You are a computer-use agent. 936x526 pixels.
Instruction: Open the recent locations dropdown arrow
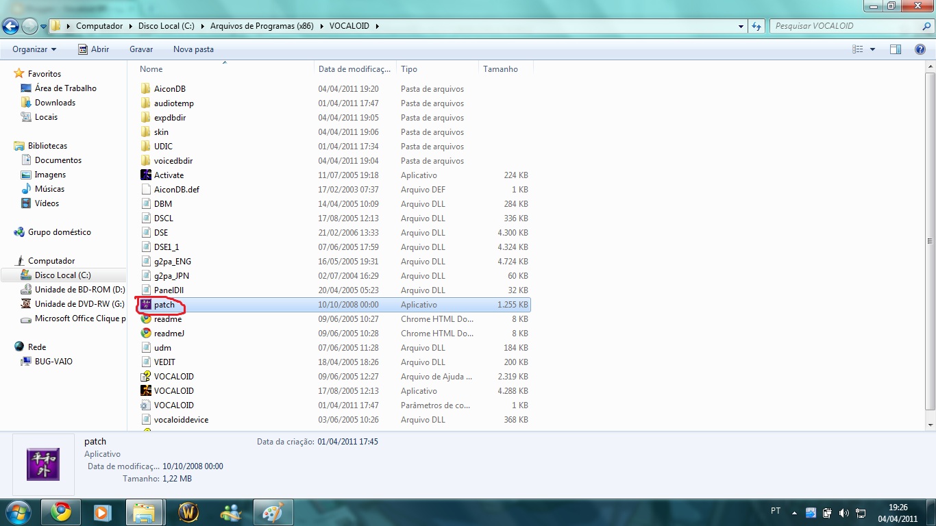pos(44,27)
